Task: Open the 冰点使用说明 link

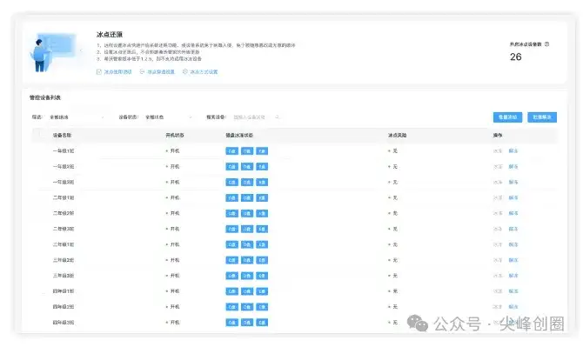Action: tap(117, 72)
